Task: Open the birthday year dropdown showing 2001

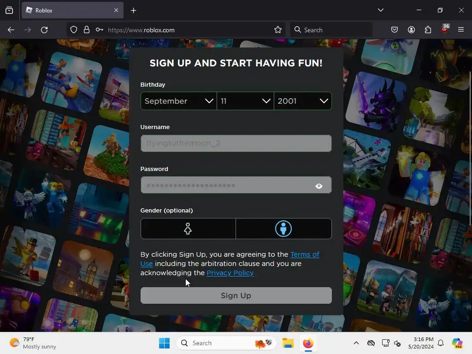Action: pos(303,101)
